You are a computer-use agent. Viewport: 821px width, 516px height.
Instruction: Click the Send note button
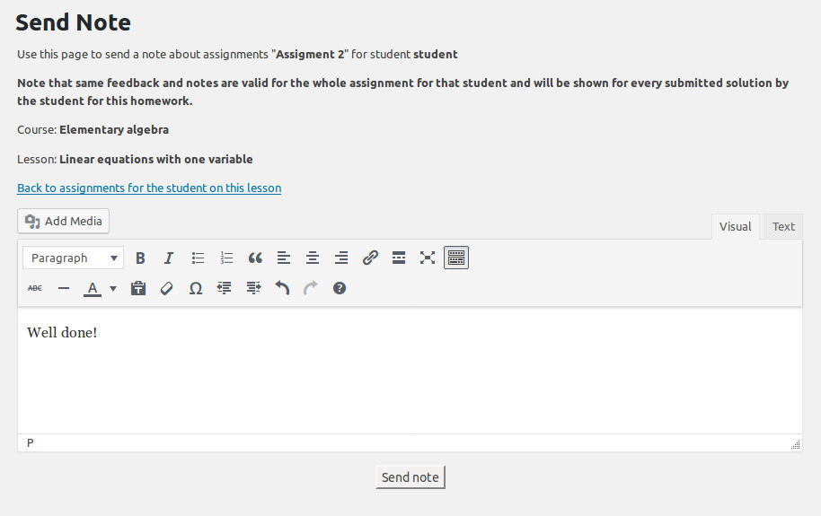410,477
